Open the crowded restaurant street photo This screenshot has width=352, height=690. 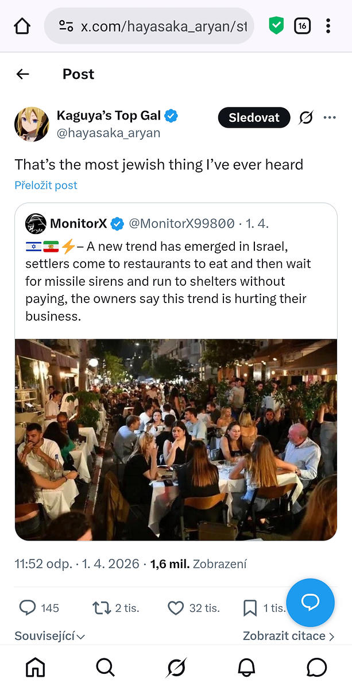coord(176,440)
